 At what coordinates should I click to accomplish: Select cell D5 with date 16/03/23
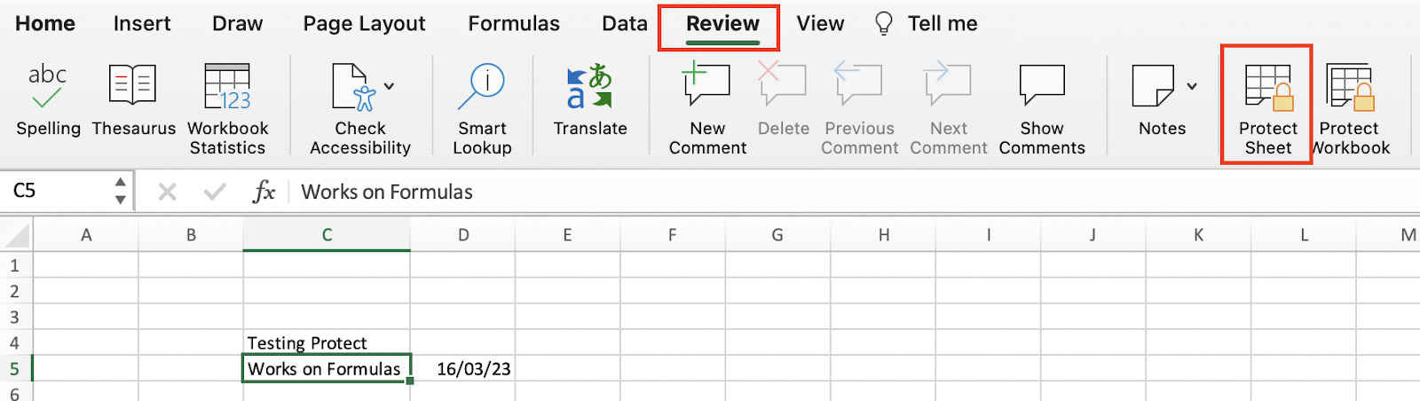click(462, 369)
